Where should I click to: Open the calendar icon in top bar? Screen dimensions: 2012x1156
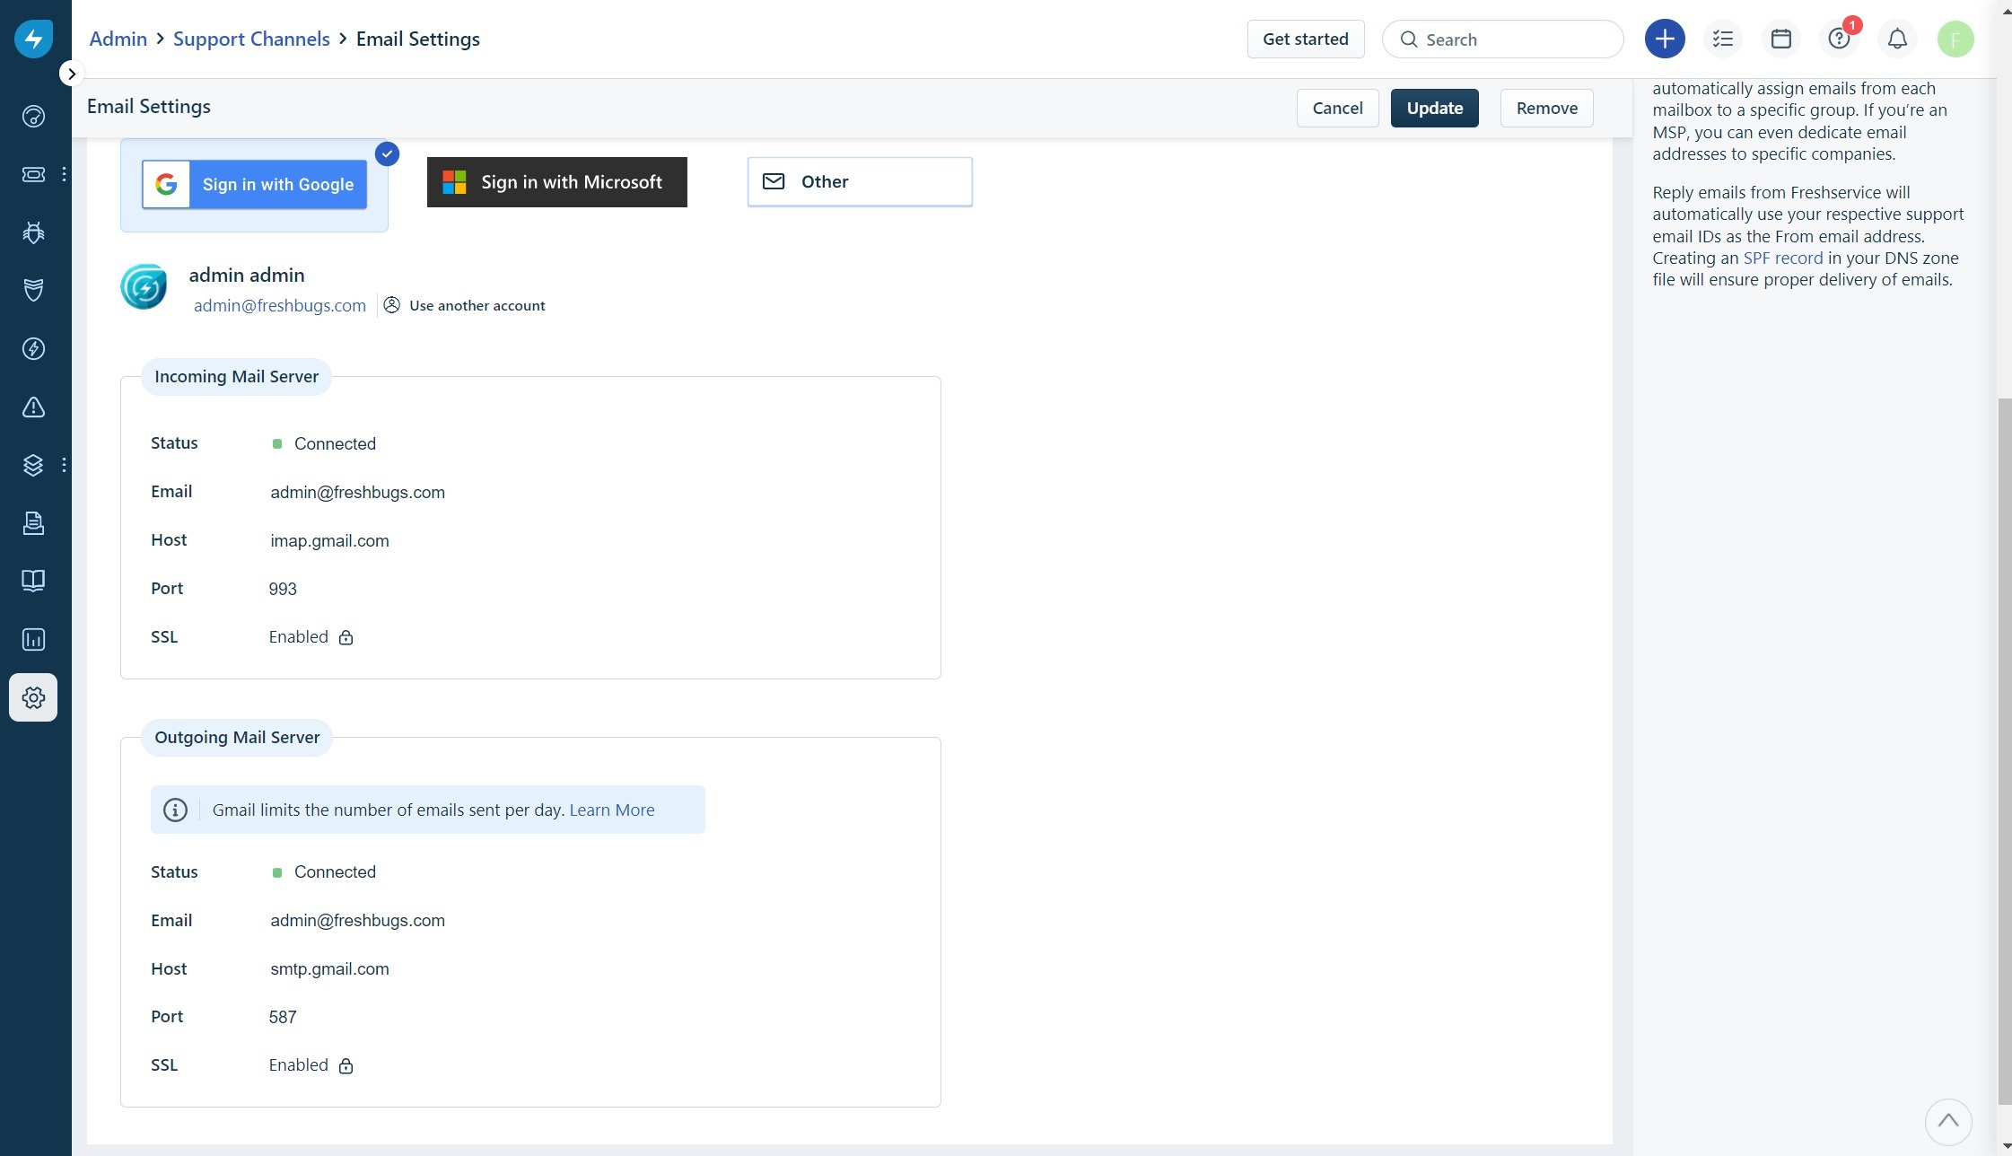[1780, 39]
